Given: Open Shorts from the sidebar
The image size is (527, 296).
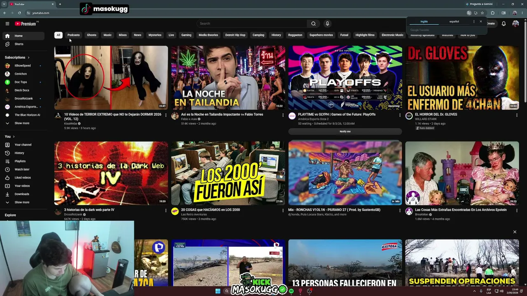Looking at the screenshot, I should (24, 44).
